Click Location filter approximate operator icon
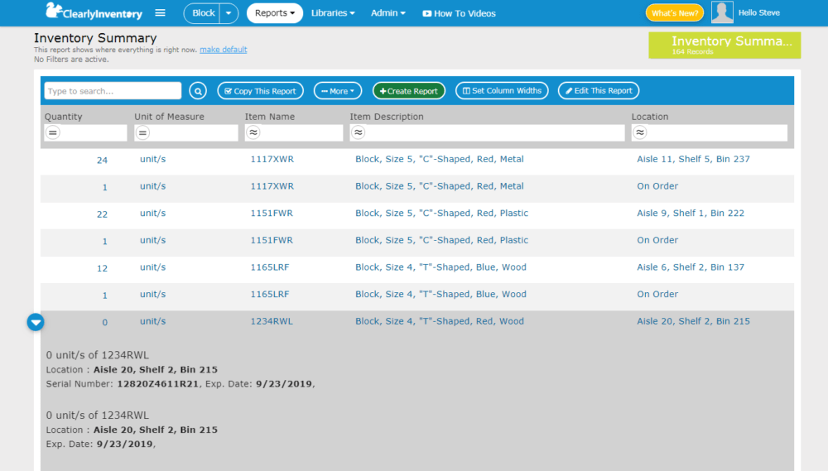 tap(640, 132)
